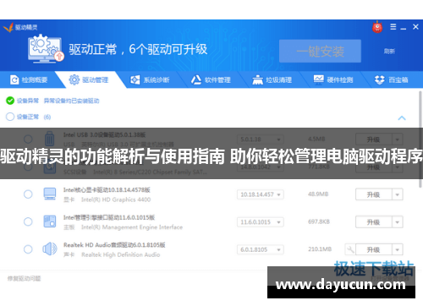Select the Intel管理引擎接口驱动 row radio button

point(28,221)
